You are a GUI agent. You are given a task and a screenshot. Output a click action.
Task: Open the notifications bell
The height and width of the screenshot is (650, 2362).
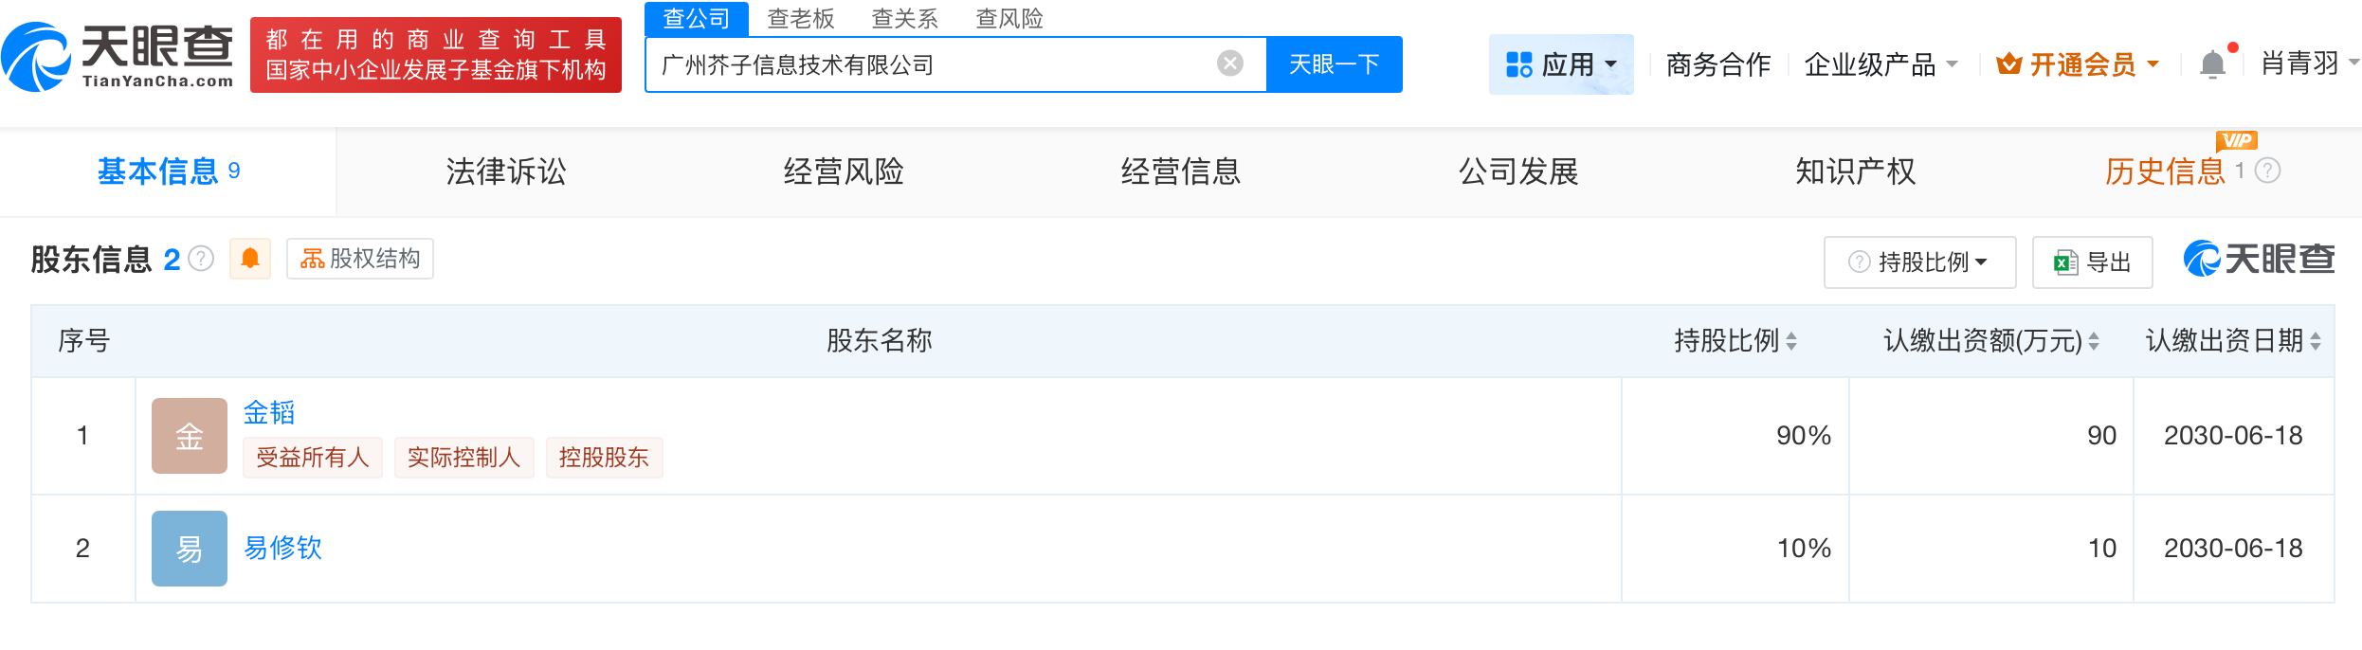[x=2214, y=61]
